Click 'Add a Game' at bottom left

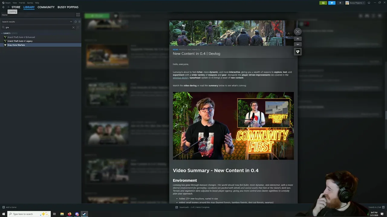[x=9, y=207]
